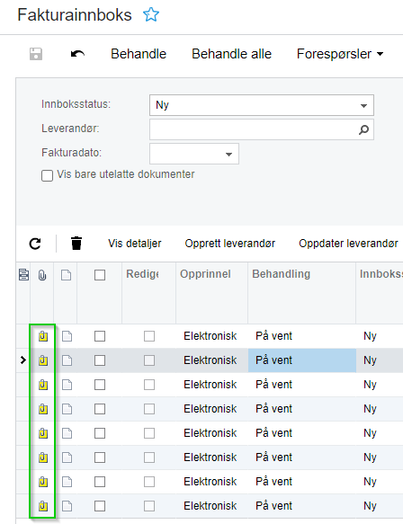Viewport: 403px width, 524px height.
Task: Tick selection checkbox of the selected row
Action: (x=100, y=360)
